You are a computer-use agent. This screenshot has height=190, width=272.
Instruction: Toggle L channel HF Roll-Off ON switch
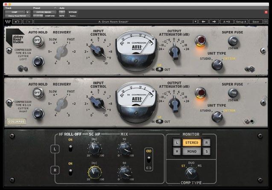(x=70, y=148)
